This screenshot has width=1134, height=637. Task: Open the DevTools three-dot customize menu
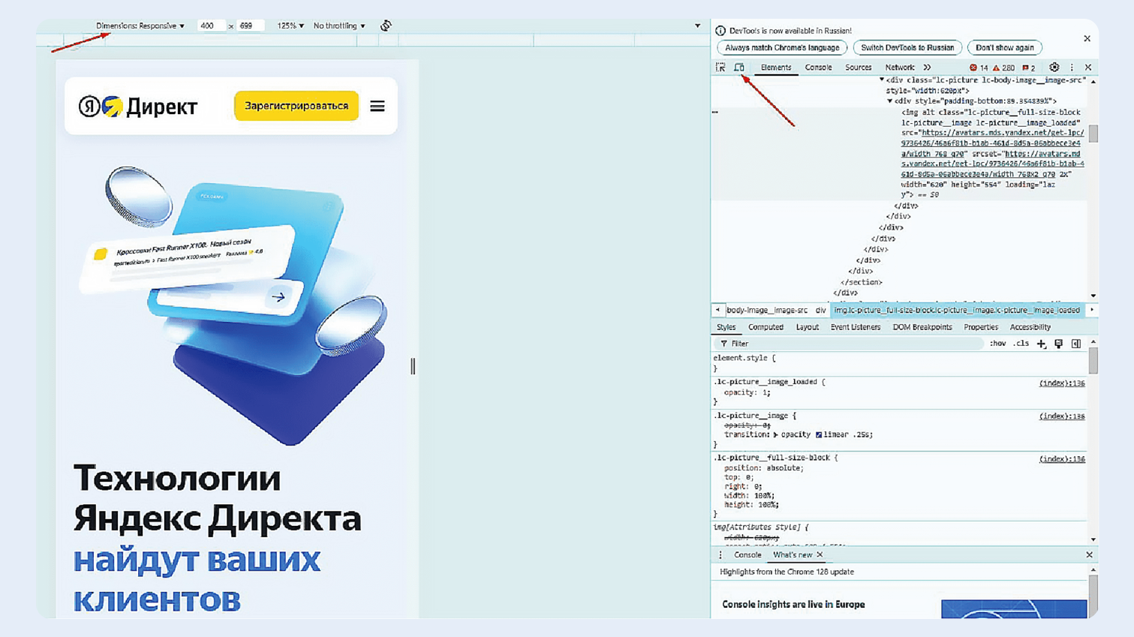(x=1072, y=68)
